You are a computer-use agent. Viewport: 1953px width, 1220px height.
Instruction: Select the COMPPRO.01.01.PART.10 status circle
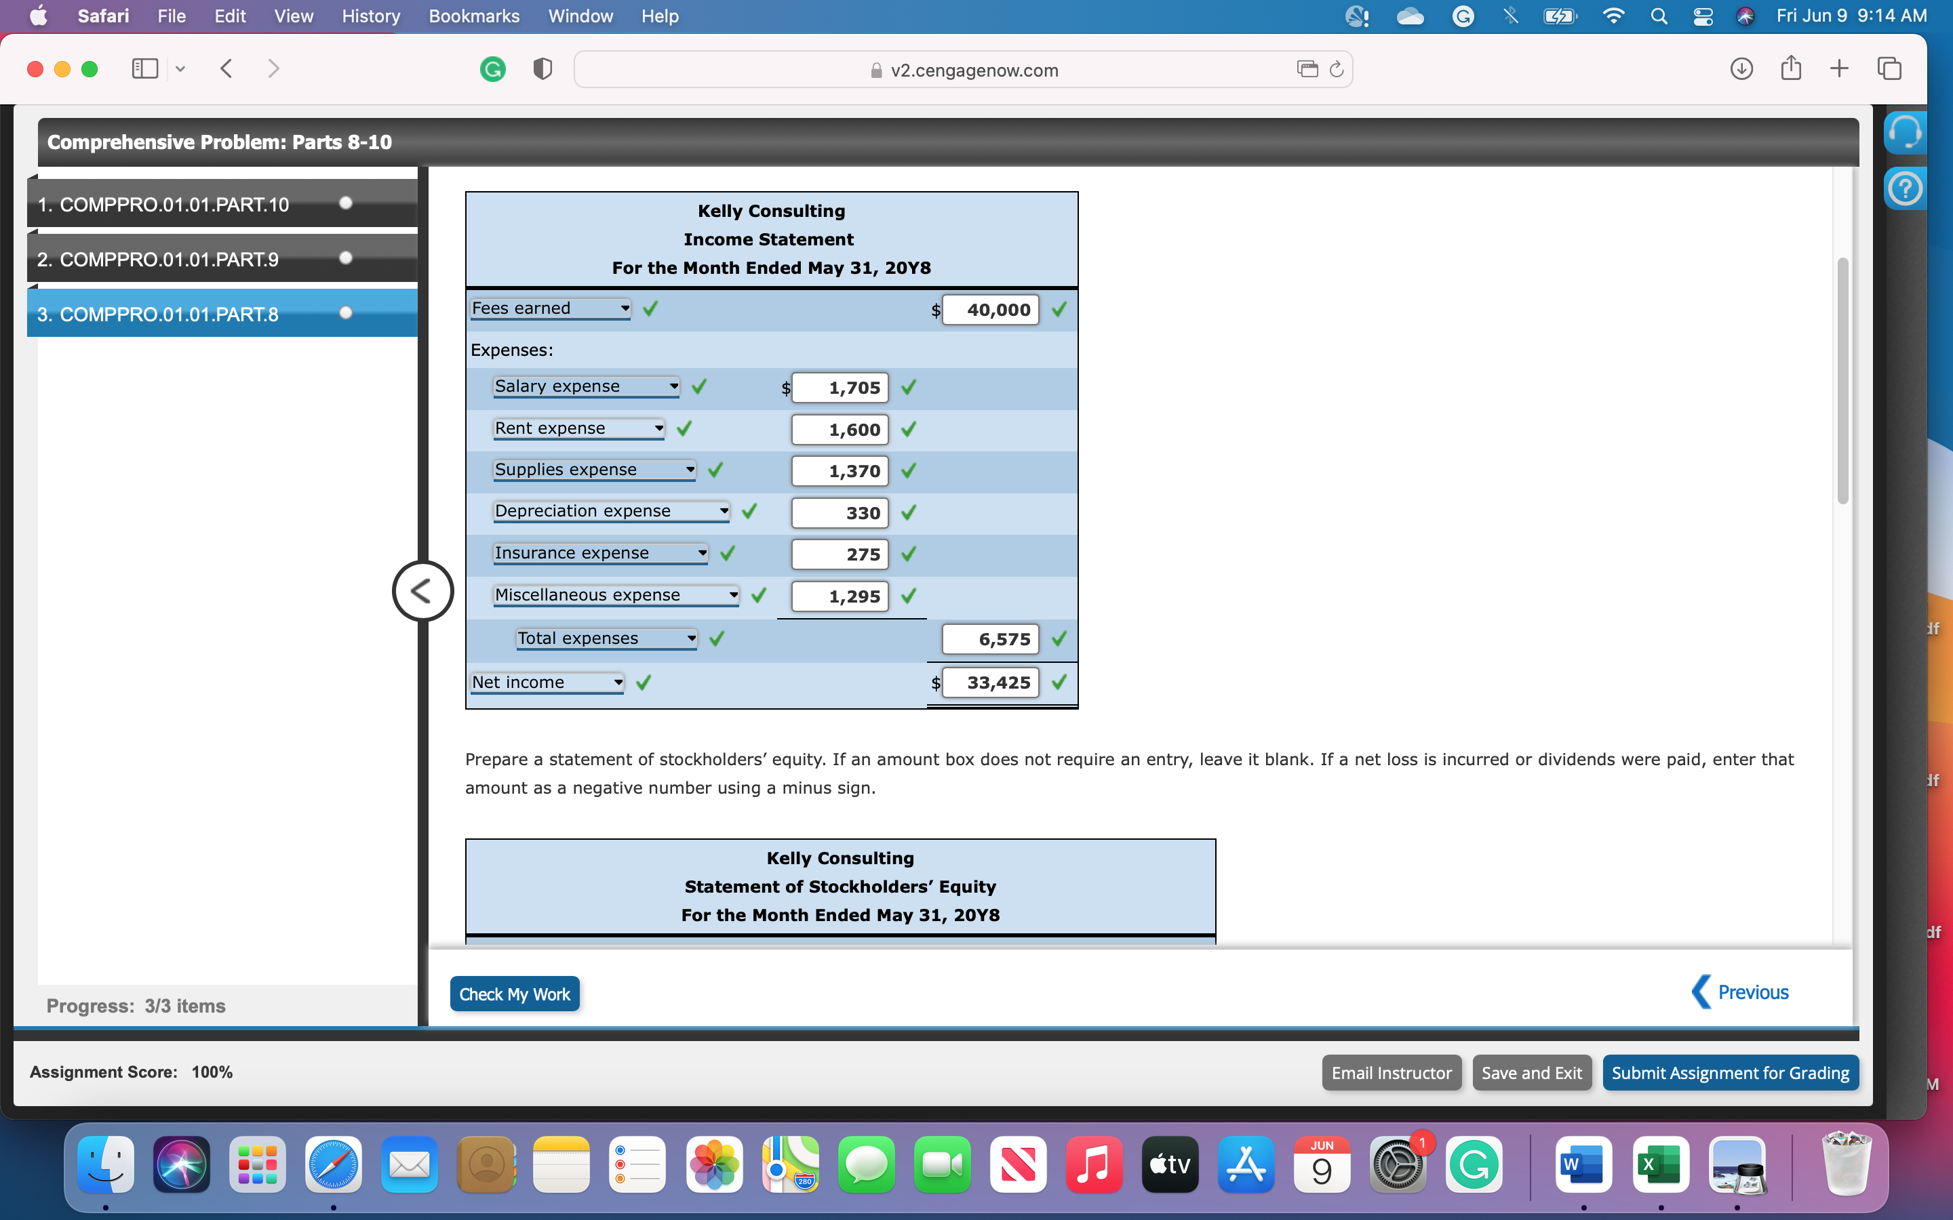click(x=347, y=203)
